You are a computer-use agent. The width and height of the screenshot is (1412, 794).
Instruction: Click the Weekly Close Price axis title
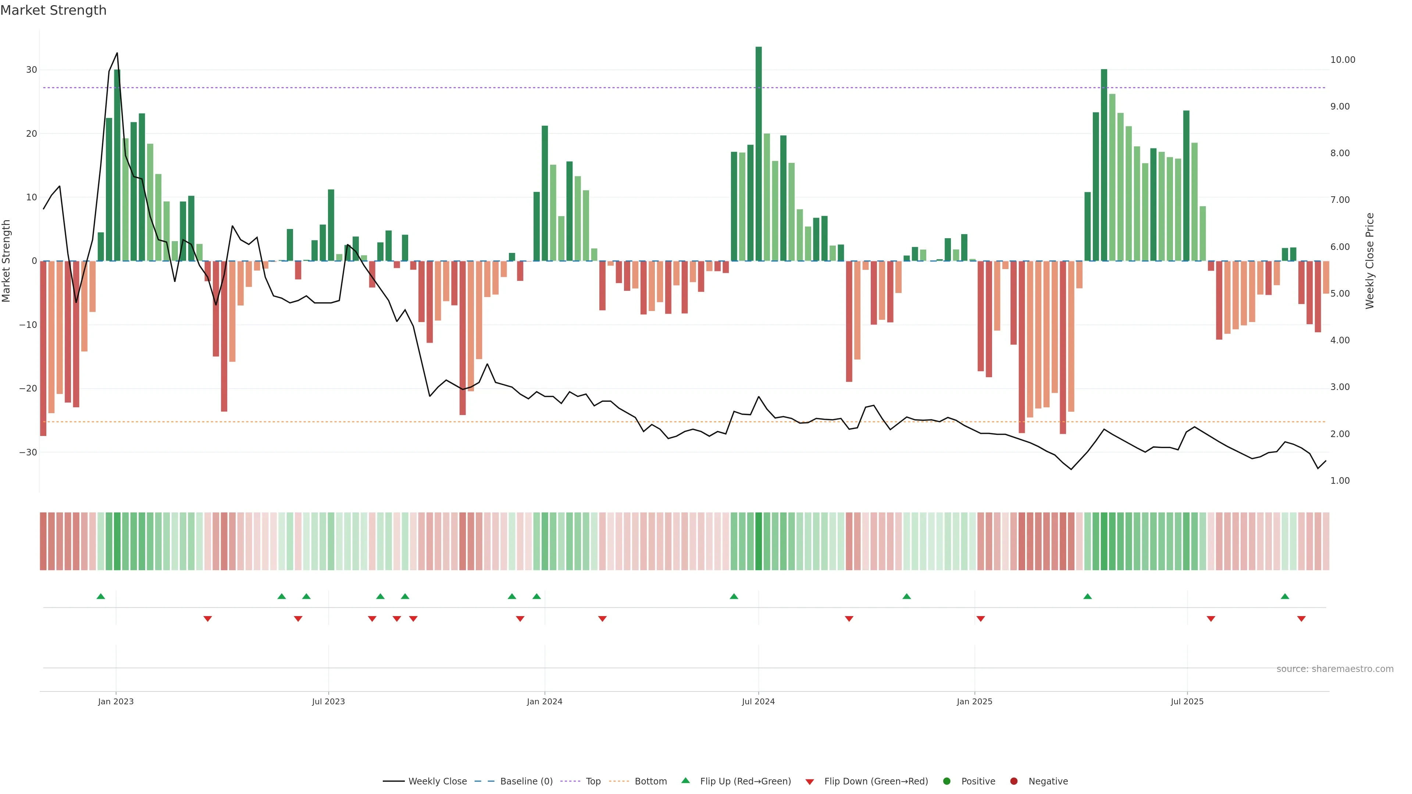click(1370, 261)
